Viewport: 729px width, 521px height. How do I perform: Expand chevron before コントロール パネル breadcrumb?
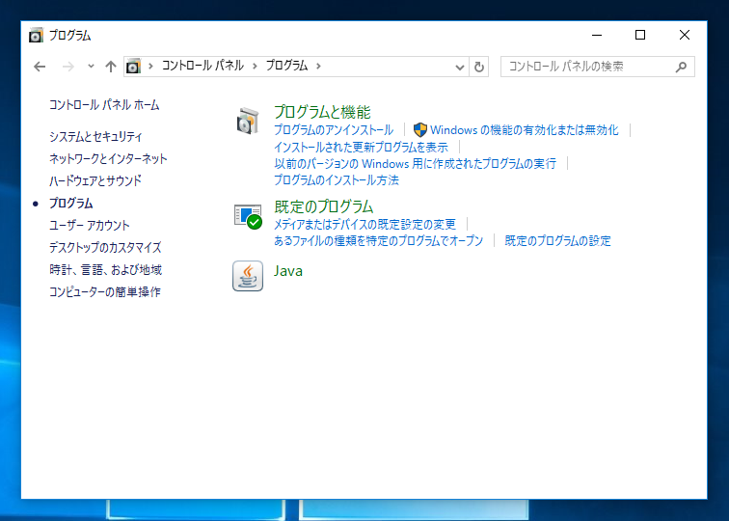pos(150,66)
